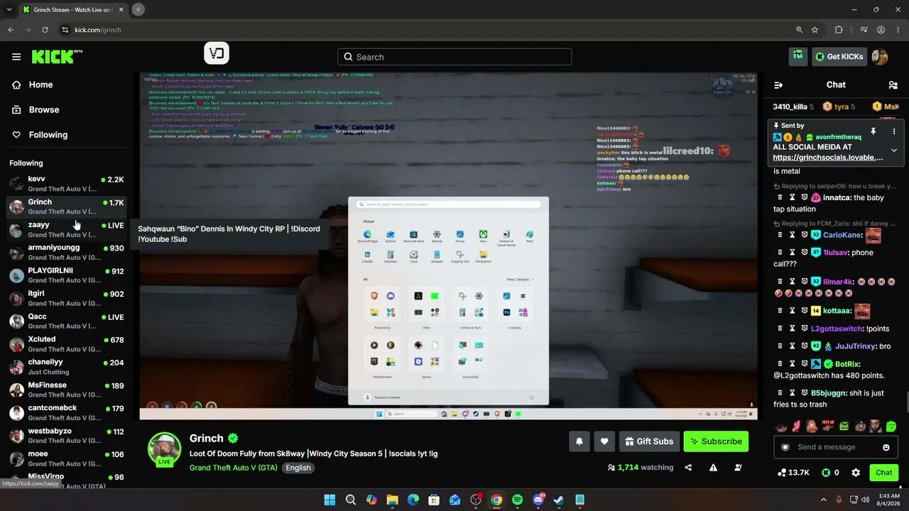
Task: Share the stream via share icon
Action: coord(688,468)
